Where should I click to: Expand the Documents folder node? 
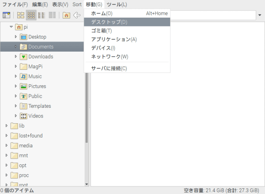[x=16, y=46]
